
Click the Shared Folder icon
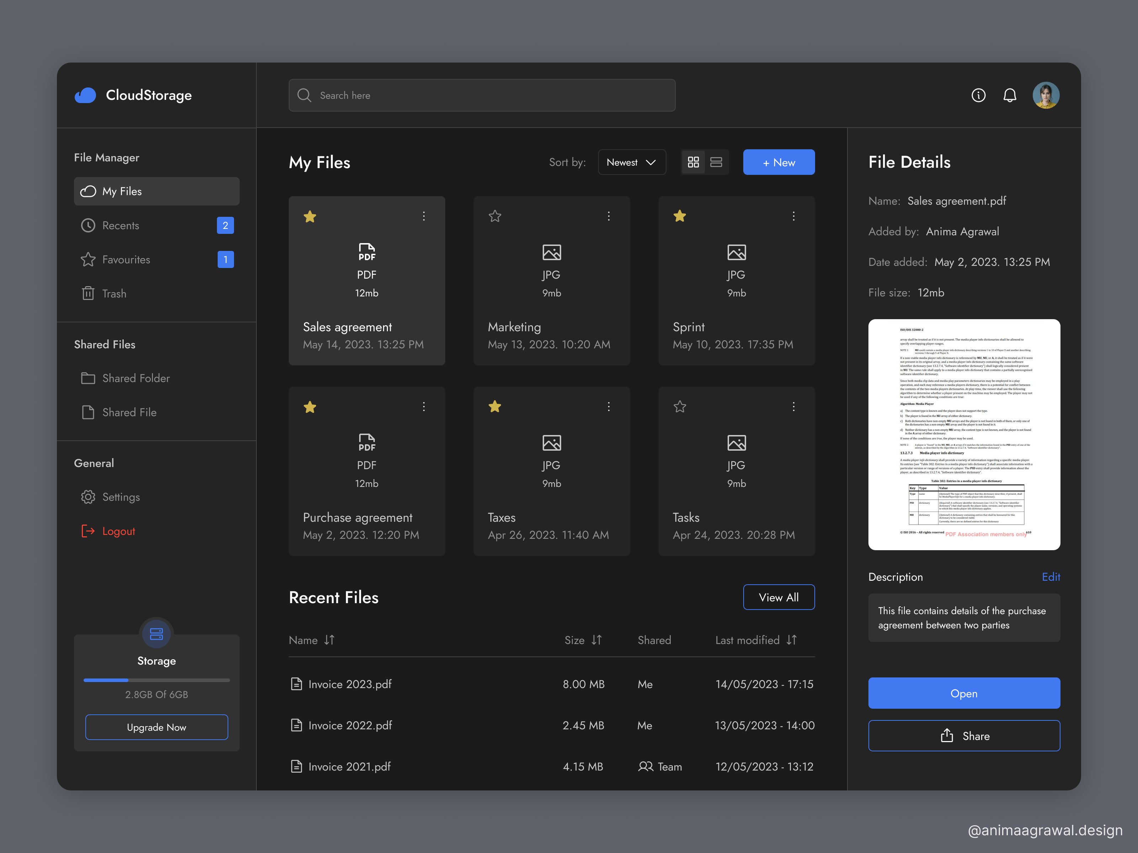(x=88, y=378)
